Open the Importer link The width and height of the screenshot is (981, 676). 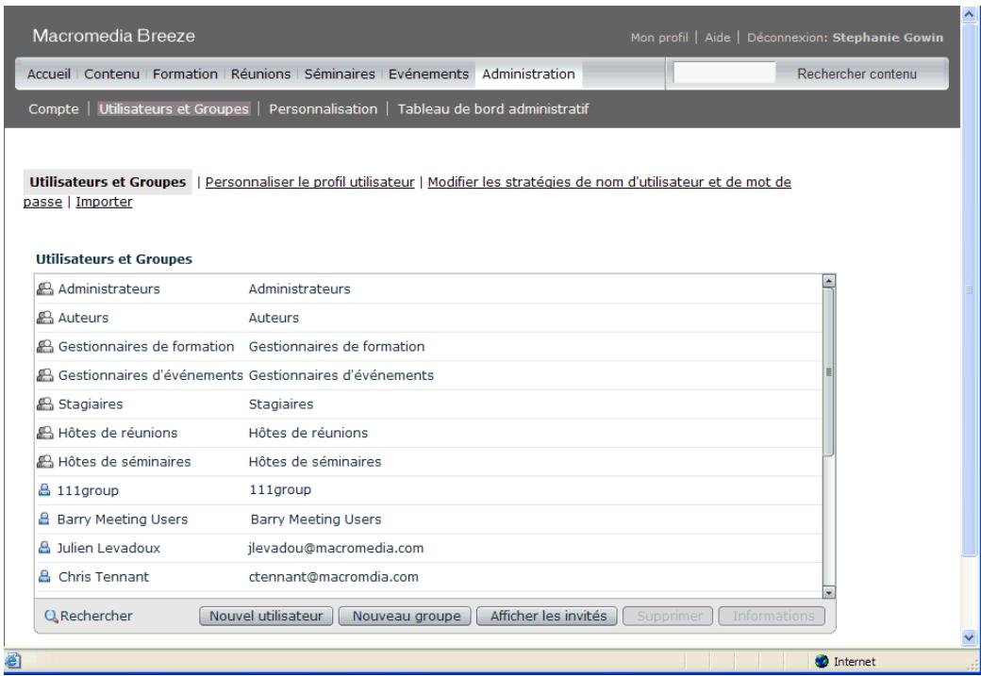pos(104,202)
